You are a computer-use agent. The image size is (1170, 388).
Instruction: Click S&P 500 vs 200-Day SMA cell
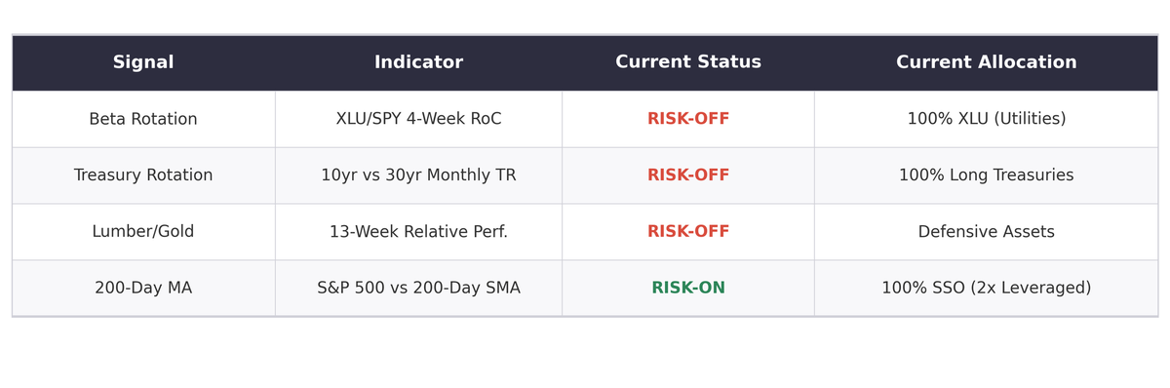418,289
